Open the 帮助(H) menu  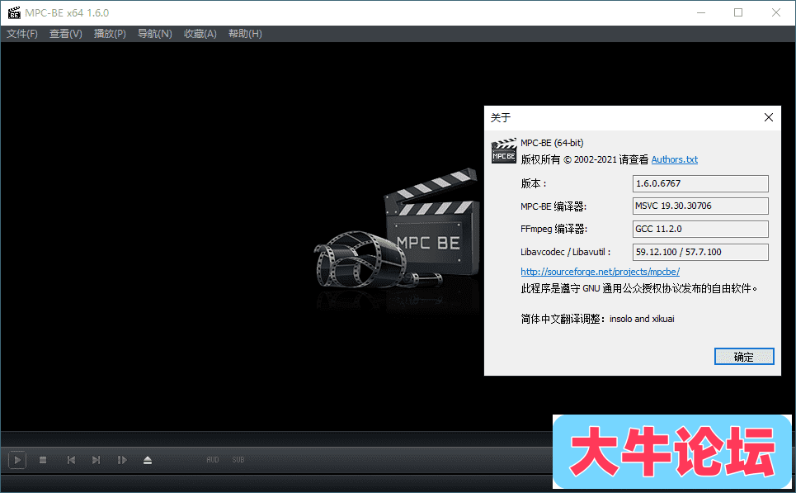coord(245,34)
